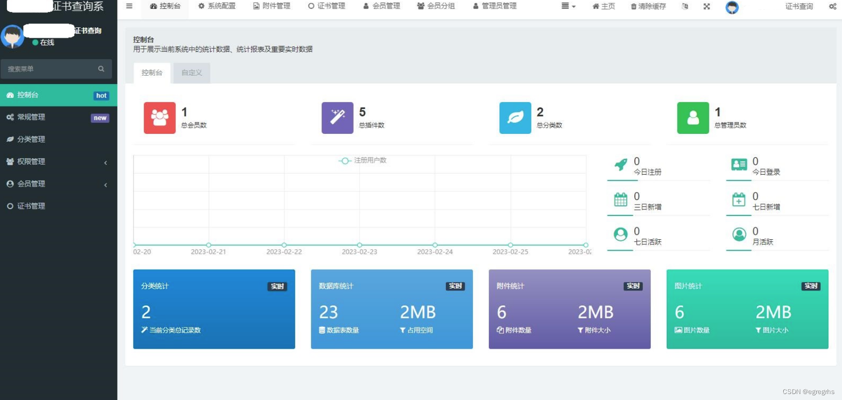Click the 七日新增 calendar-plus icon

(x=739, y=200)
